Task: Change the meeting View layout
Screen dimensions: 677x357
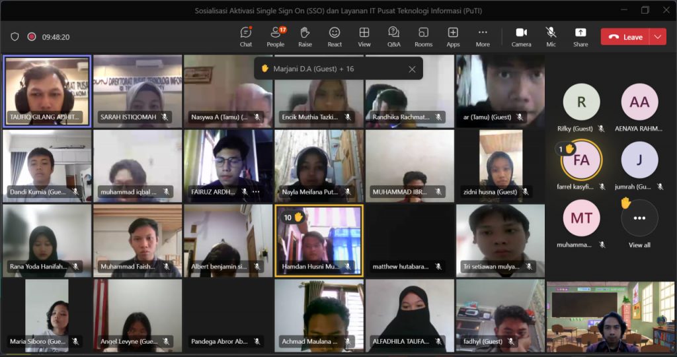Action: tap(364, 36)
